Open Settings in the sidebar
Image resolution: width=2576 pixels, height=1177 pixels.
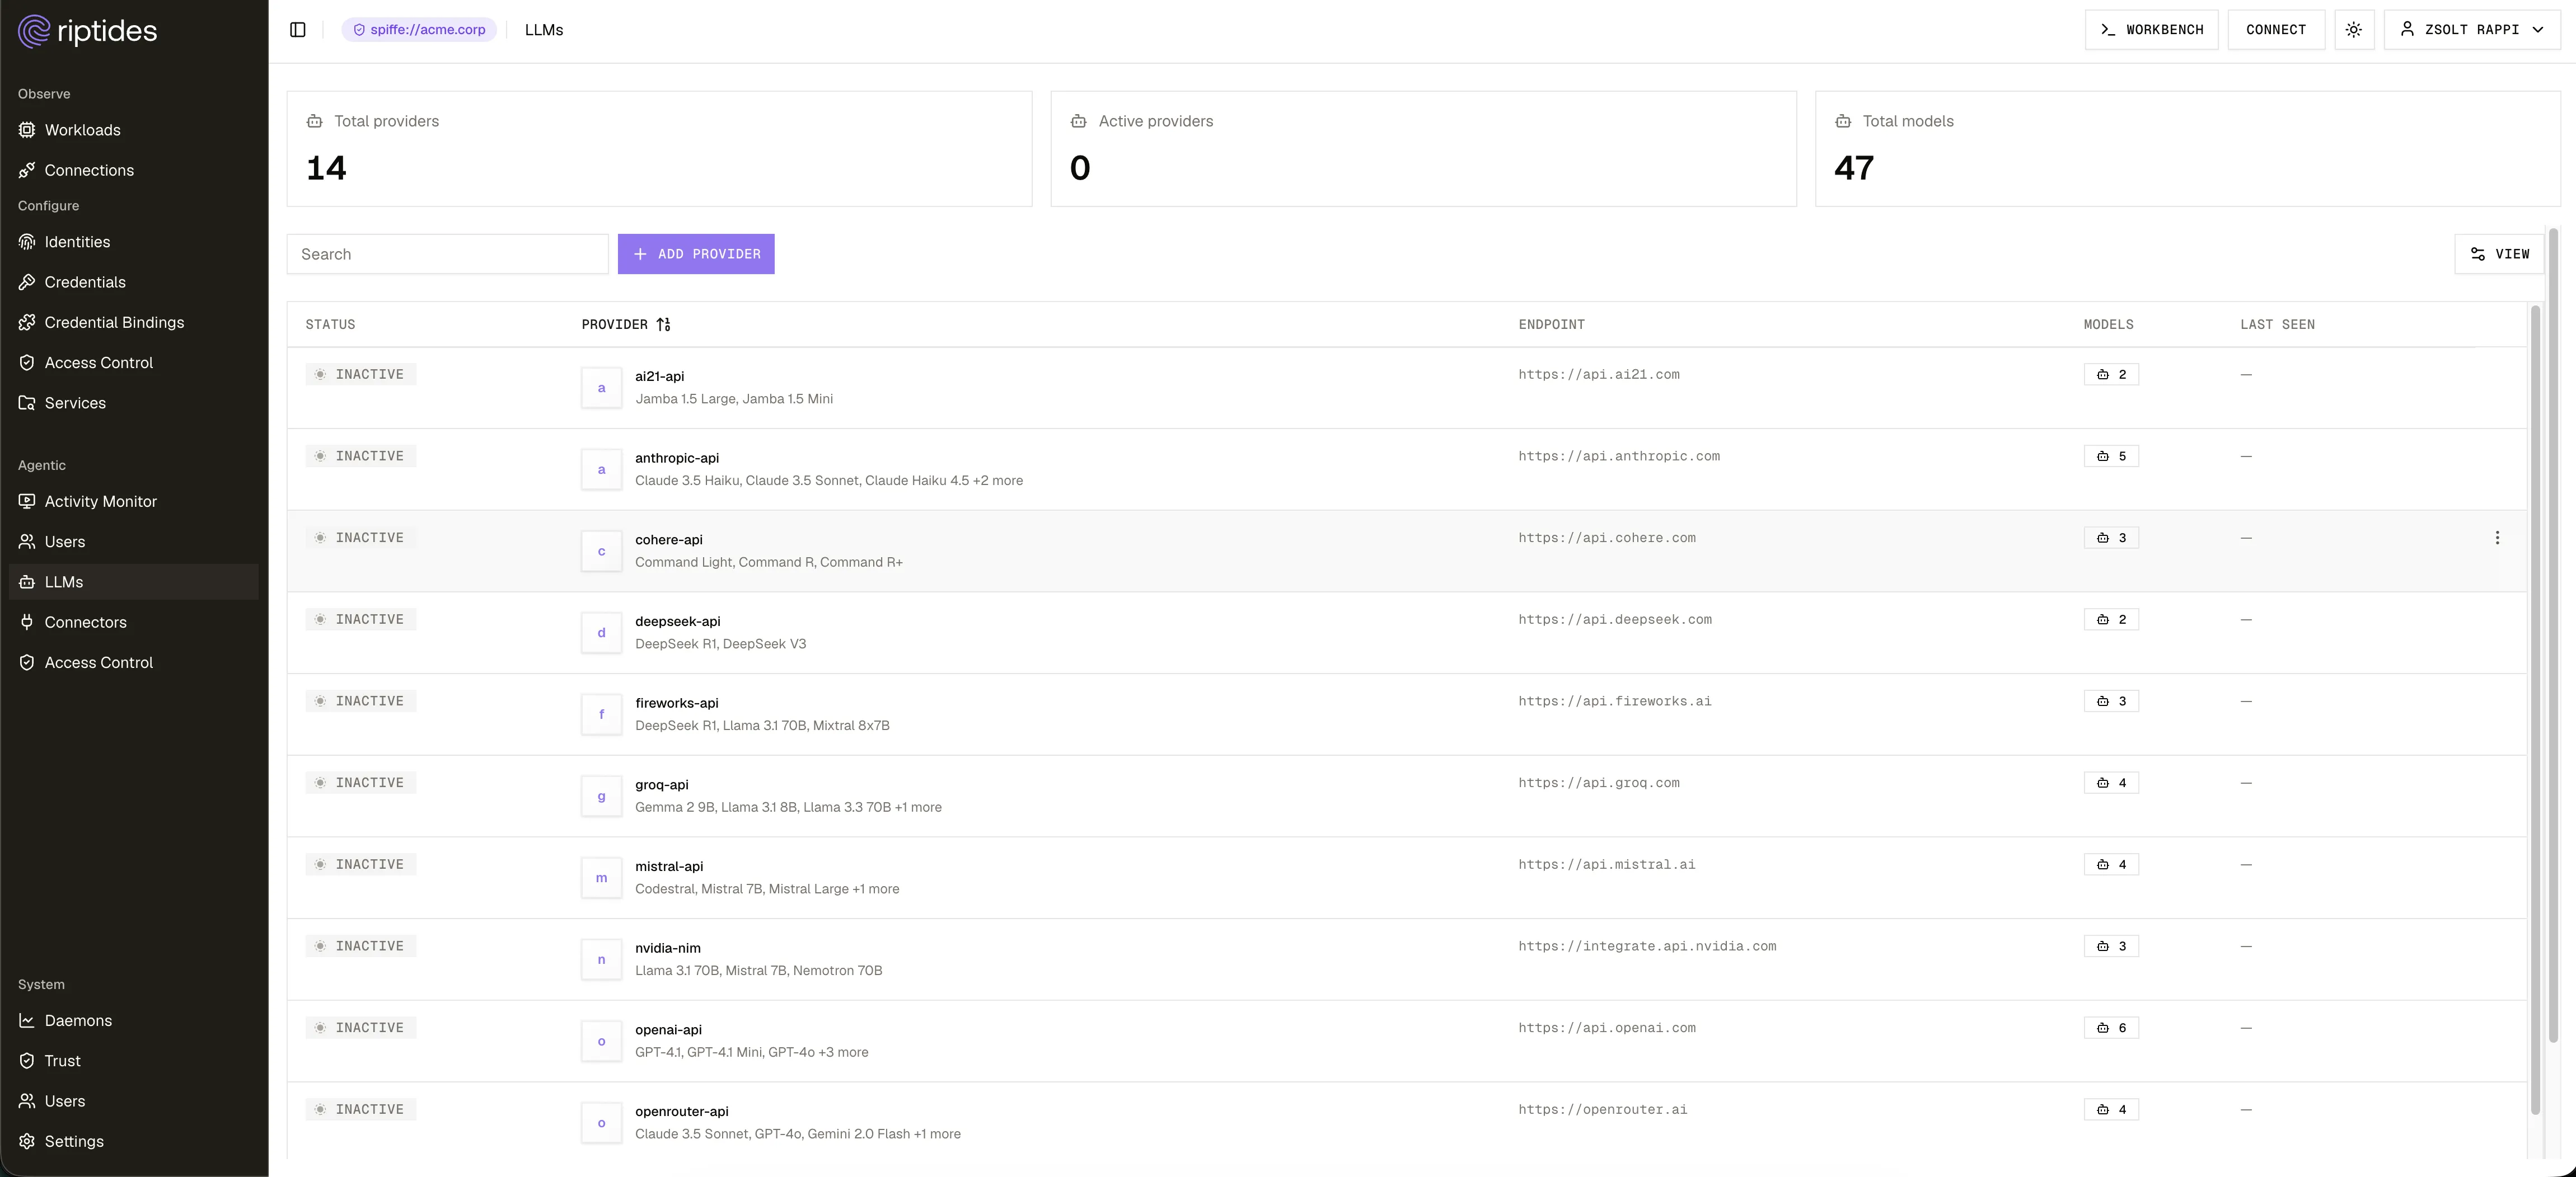click(134, 1141)
